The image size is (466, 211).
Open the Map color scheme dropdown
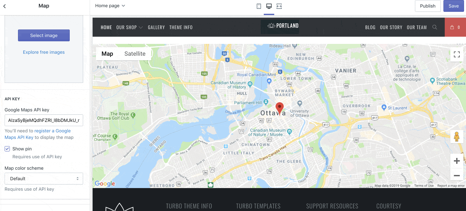(44, 179)
